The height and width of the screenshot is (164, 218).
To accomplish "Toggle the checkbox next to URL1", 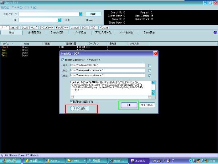I will (150, 66).
